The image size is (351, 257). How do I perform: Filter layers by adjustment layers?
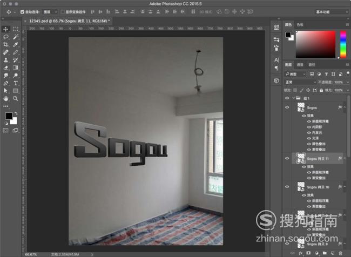pos(319,74)
